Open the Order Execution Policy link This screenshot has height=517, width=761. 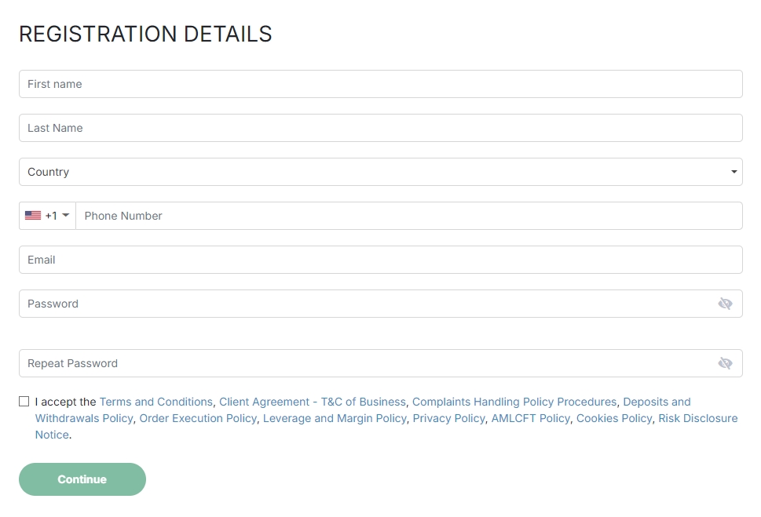(x=198, y=418)
